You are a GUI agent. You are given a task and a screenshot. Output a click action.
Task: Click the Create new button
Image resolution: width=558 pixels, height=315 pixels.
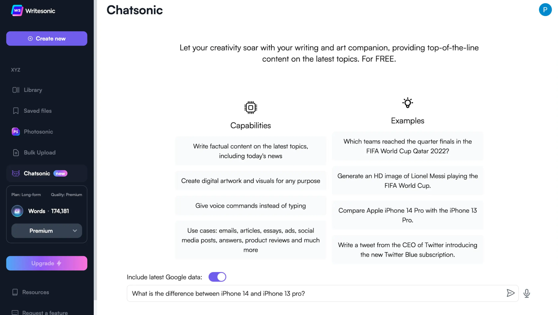click(x=46, y=38)
